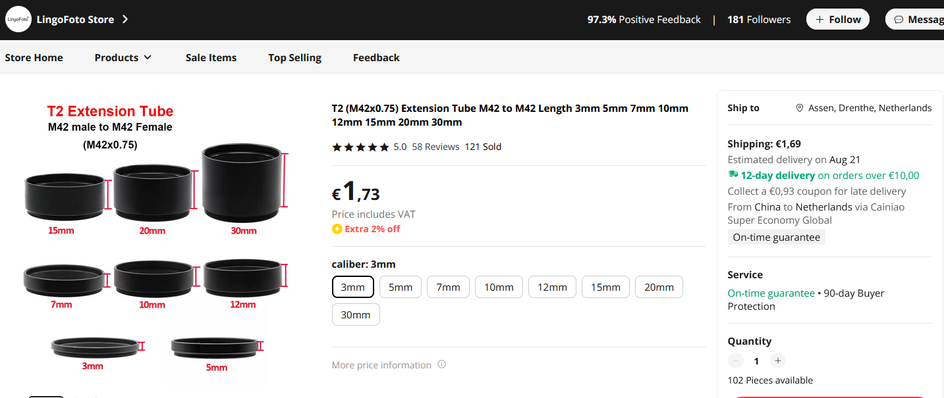Expand the Products dropdown menu
This screenshot has width=944, height=398.
pyautogui.click(x=123, y=57)
